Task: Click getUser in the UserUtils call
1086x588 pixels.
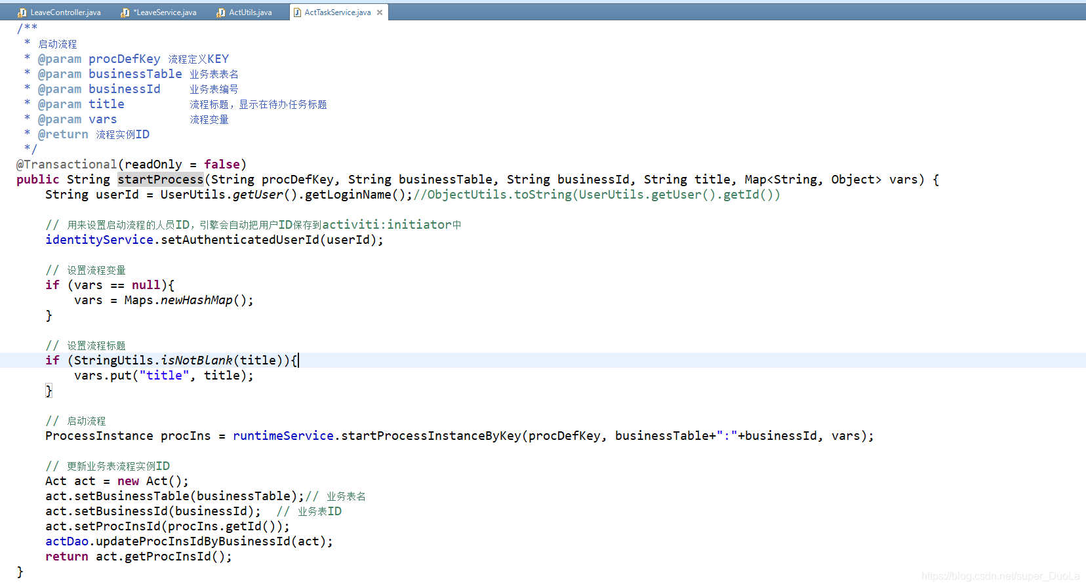Action: click(258, 195)
